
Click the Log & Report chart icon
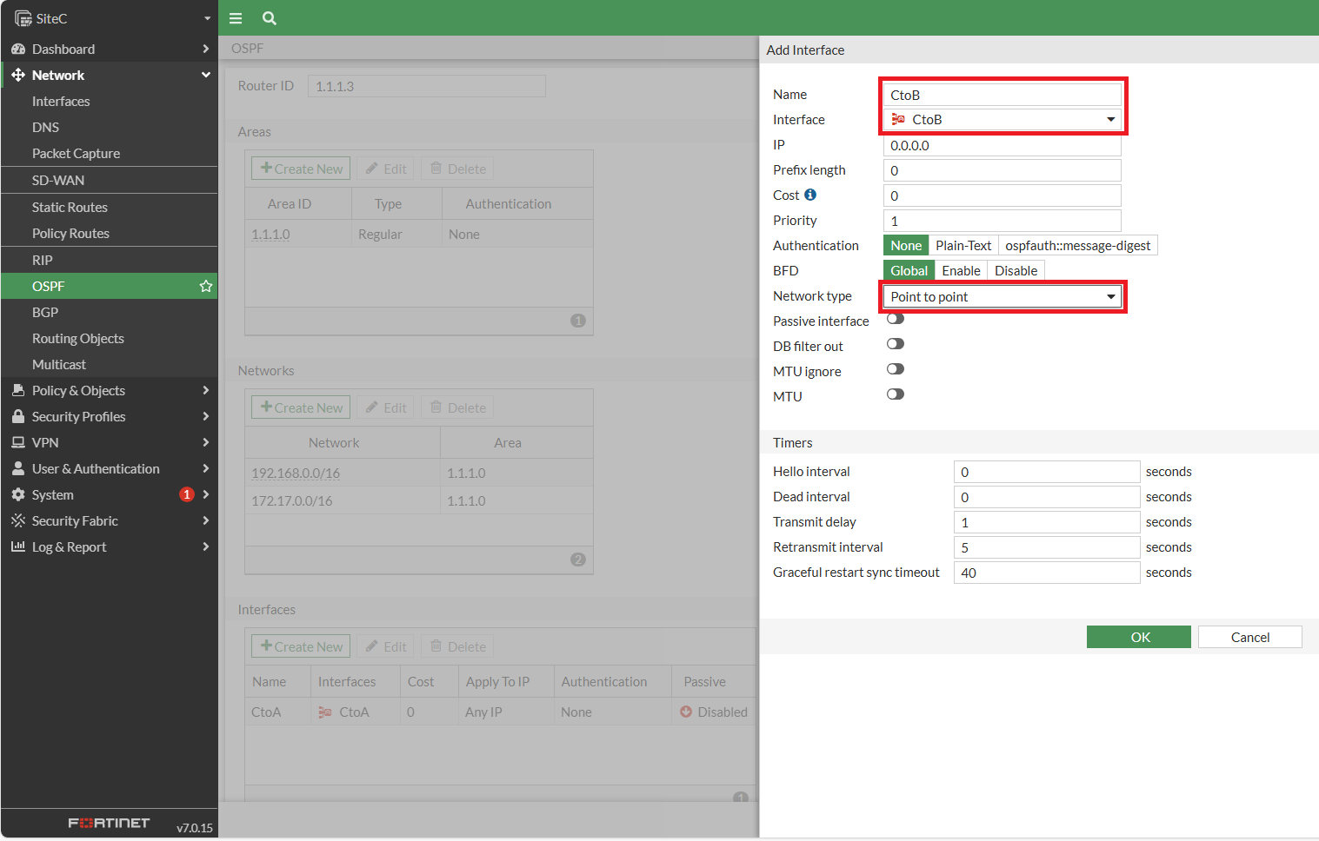pyautogui.click(x=18, y=546)
